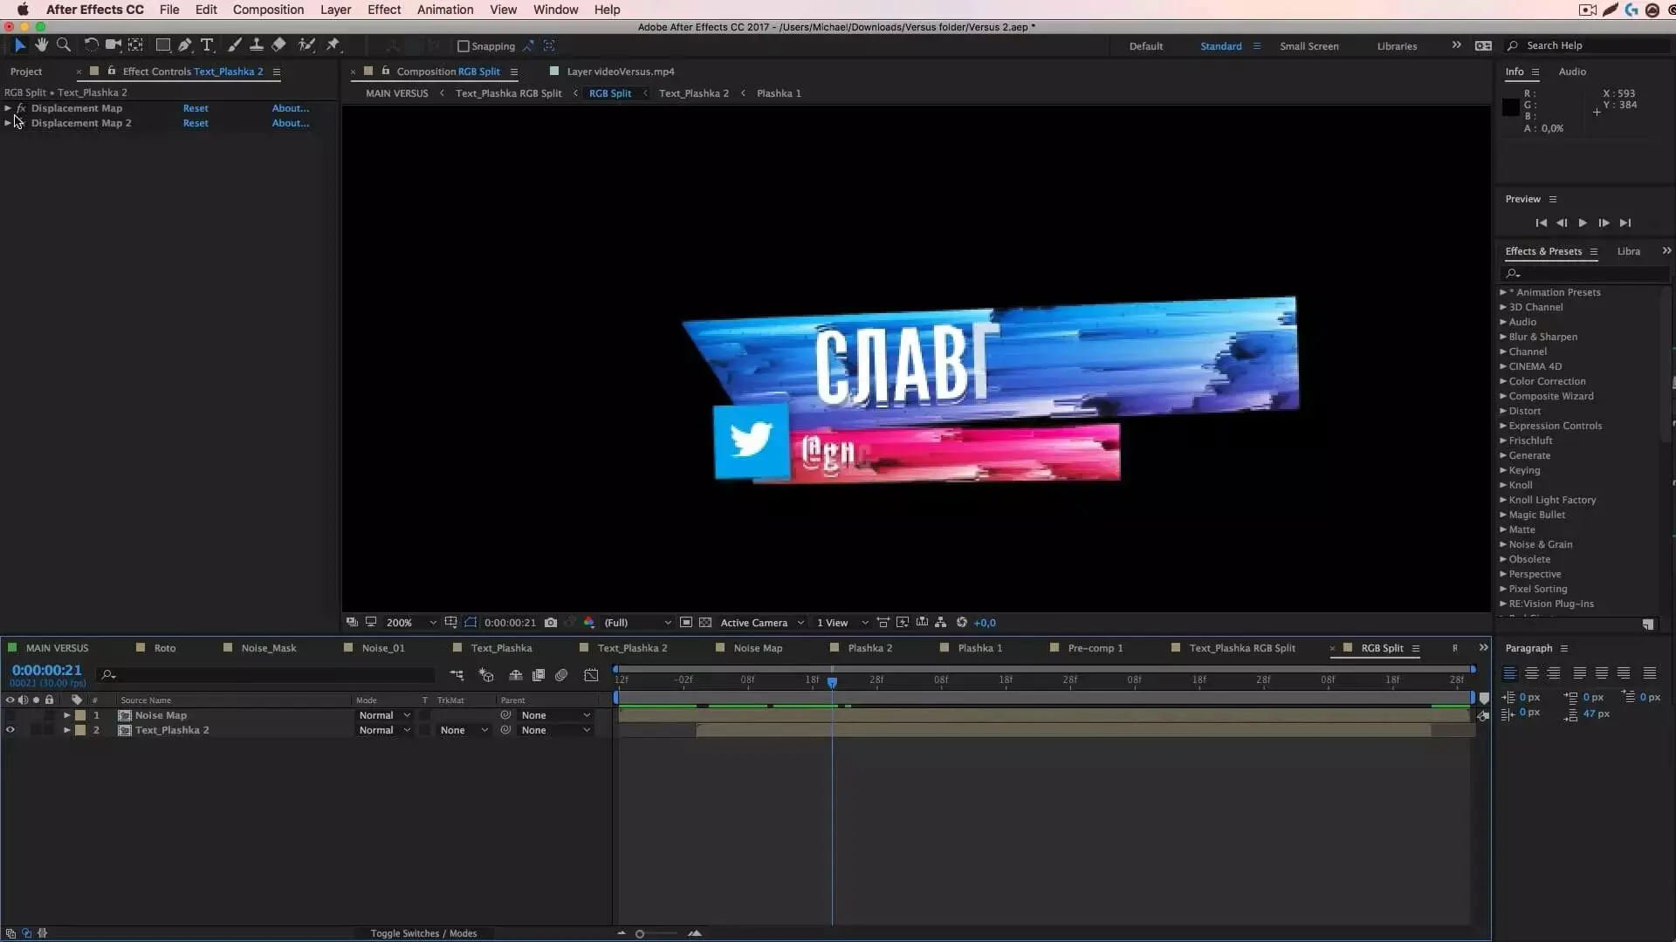Select the Puppet Pin tool

pyautogui.click(x=333, y=45)
